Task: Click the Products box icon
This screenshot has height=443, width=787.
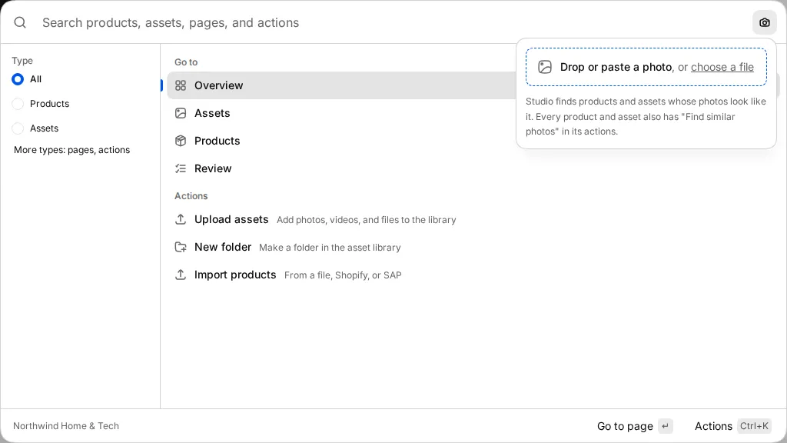Action: (x=181, y=141)
